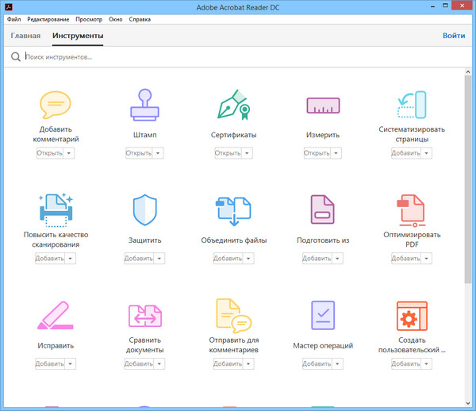The image size is (476, 411).
Task: Select the Защитить shield icon
Action: click(x=145, y=210)
